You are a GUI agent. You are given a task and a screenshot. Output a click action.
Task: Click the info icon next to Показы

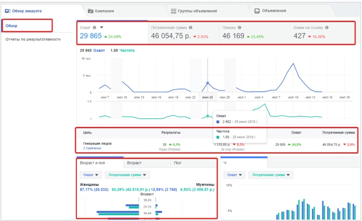tap(240, 27)
